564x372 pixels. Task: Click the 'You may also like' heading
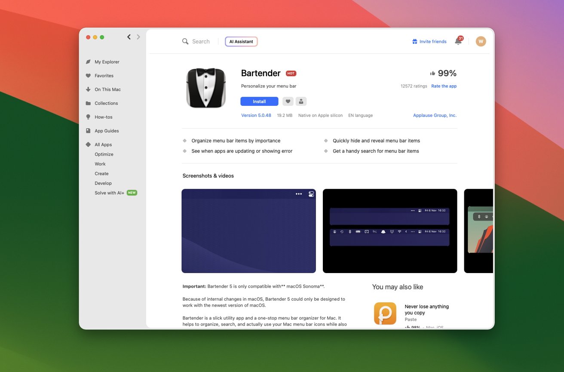[398, 287]
